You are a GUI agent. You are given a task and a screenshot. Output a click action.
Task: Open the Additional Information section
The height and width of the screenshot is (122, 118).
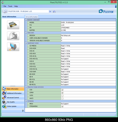13,93
